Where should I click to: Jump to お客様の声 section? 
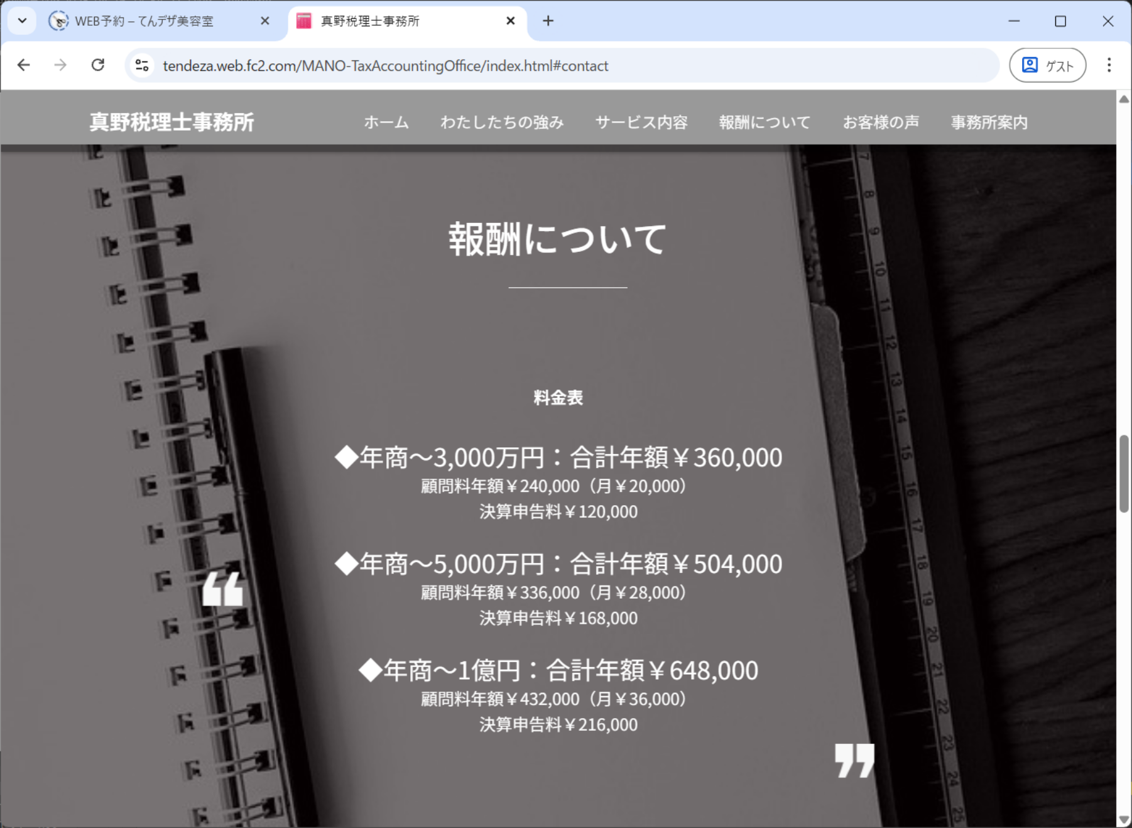click(881, 123)
